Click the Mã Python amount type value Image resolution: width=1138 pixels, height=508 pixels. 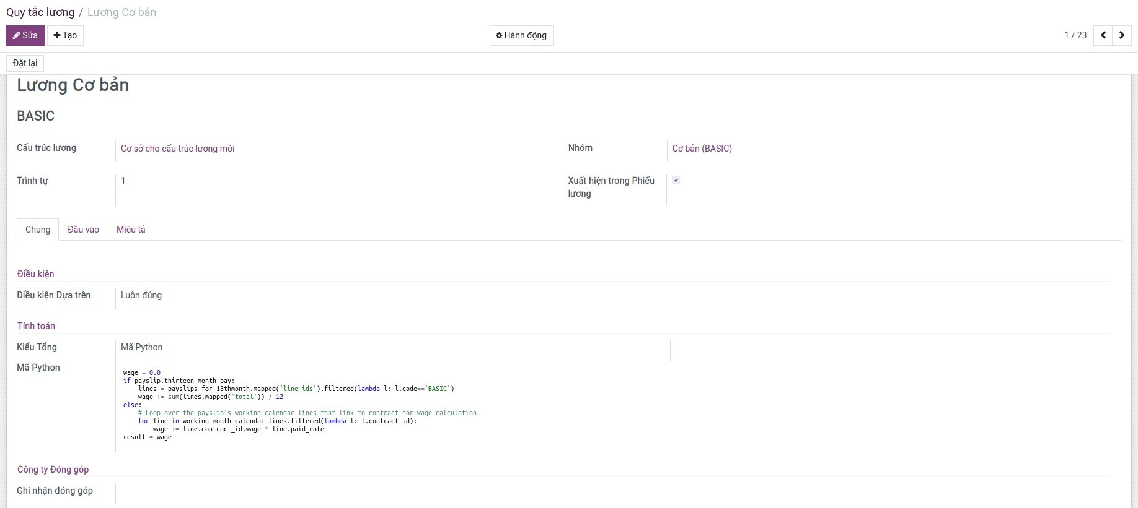(142, 347)
